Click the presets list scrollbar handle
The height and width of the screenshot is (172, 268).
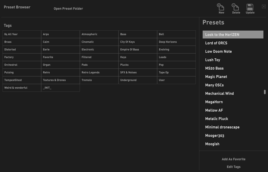(265, 92)
